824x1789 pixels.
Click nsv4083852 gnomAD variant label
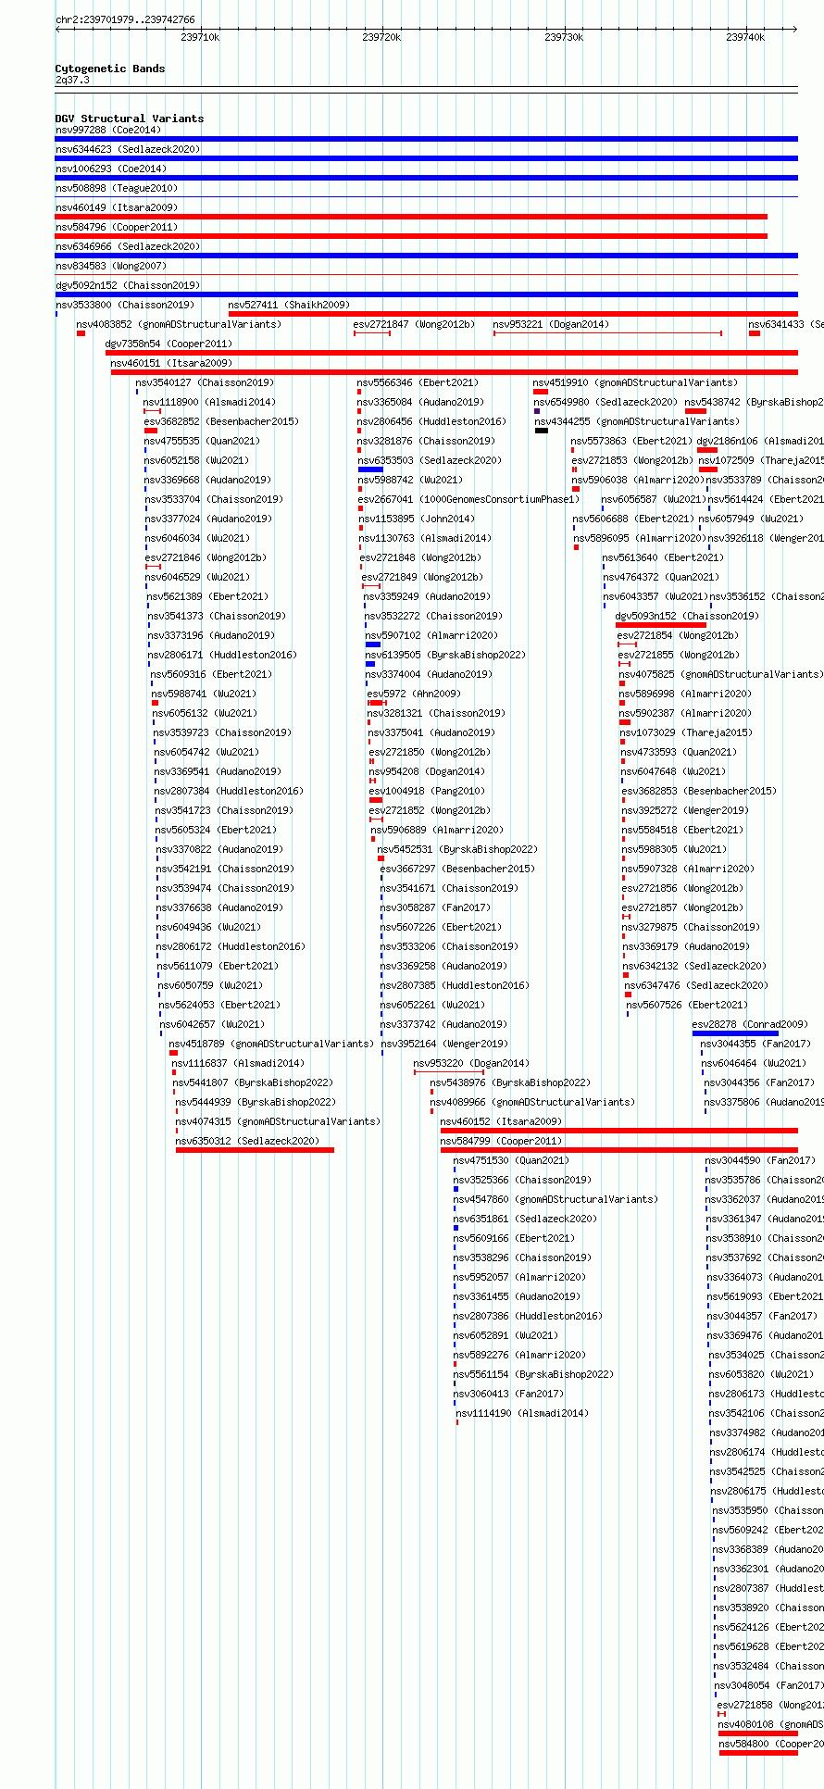(x=179, y=324)
